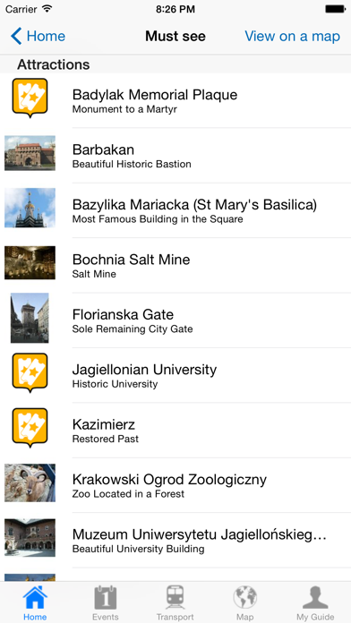351x623 pixels.
Task: Tap the zoo goat thumbnail image
Action: pyautogui.click(x=30, y=482)
